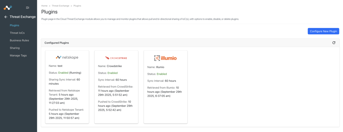The width and height of the screenshot is (343, 132).
Task: Click the 'Retrieved from Netskope Tenant' entry
Action: point(64,96)
